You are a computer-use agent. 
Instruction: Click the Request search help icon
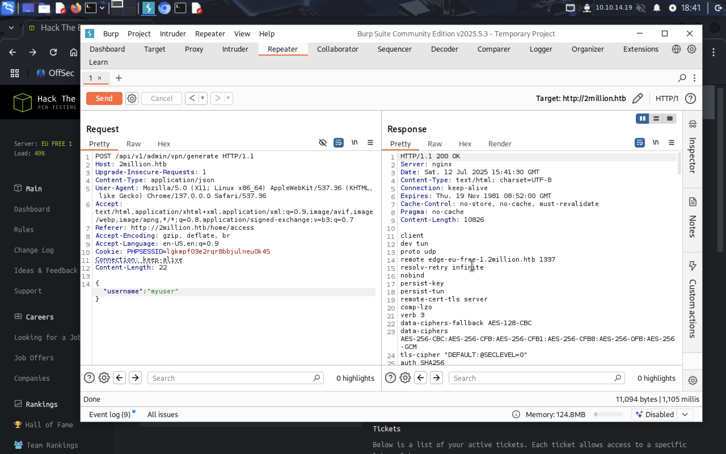tap(89, 378)
